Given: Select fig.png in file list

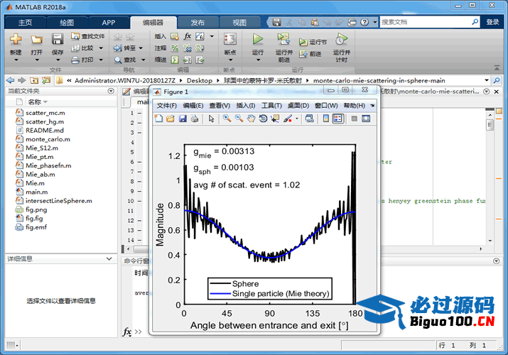Looking at the screenshot, I should [36, 209].
